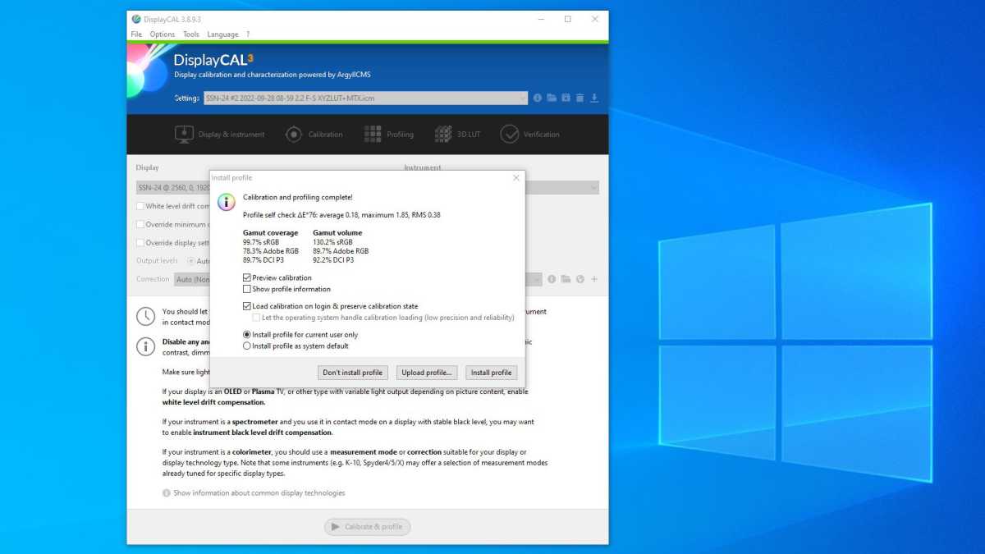985x554 pixels.
Task: Expand the Settings profile dropdown
Action: pos(522,98)
